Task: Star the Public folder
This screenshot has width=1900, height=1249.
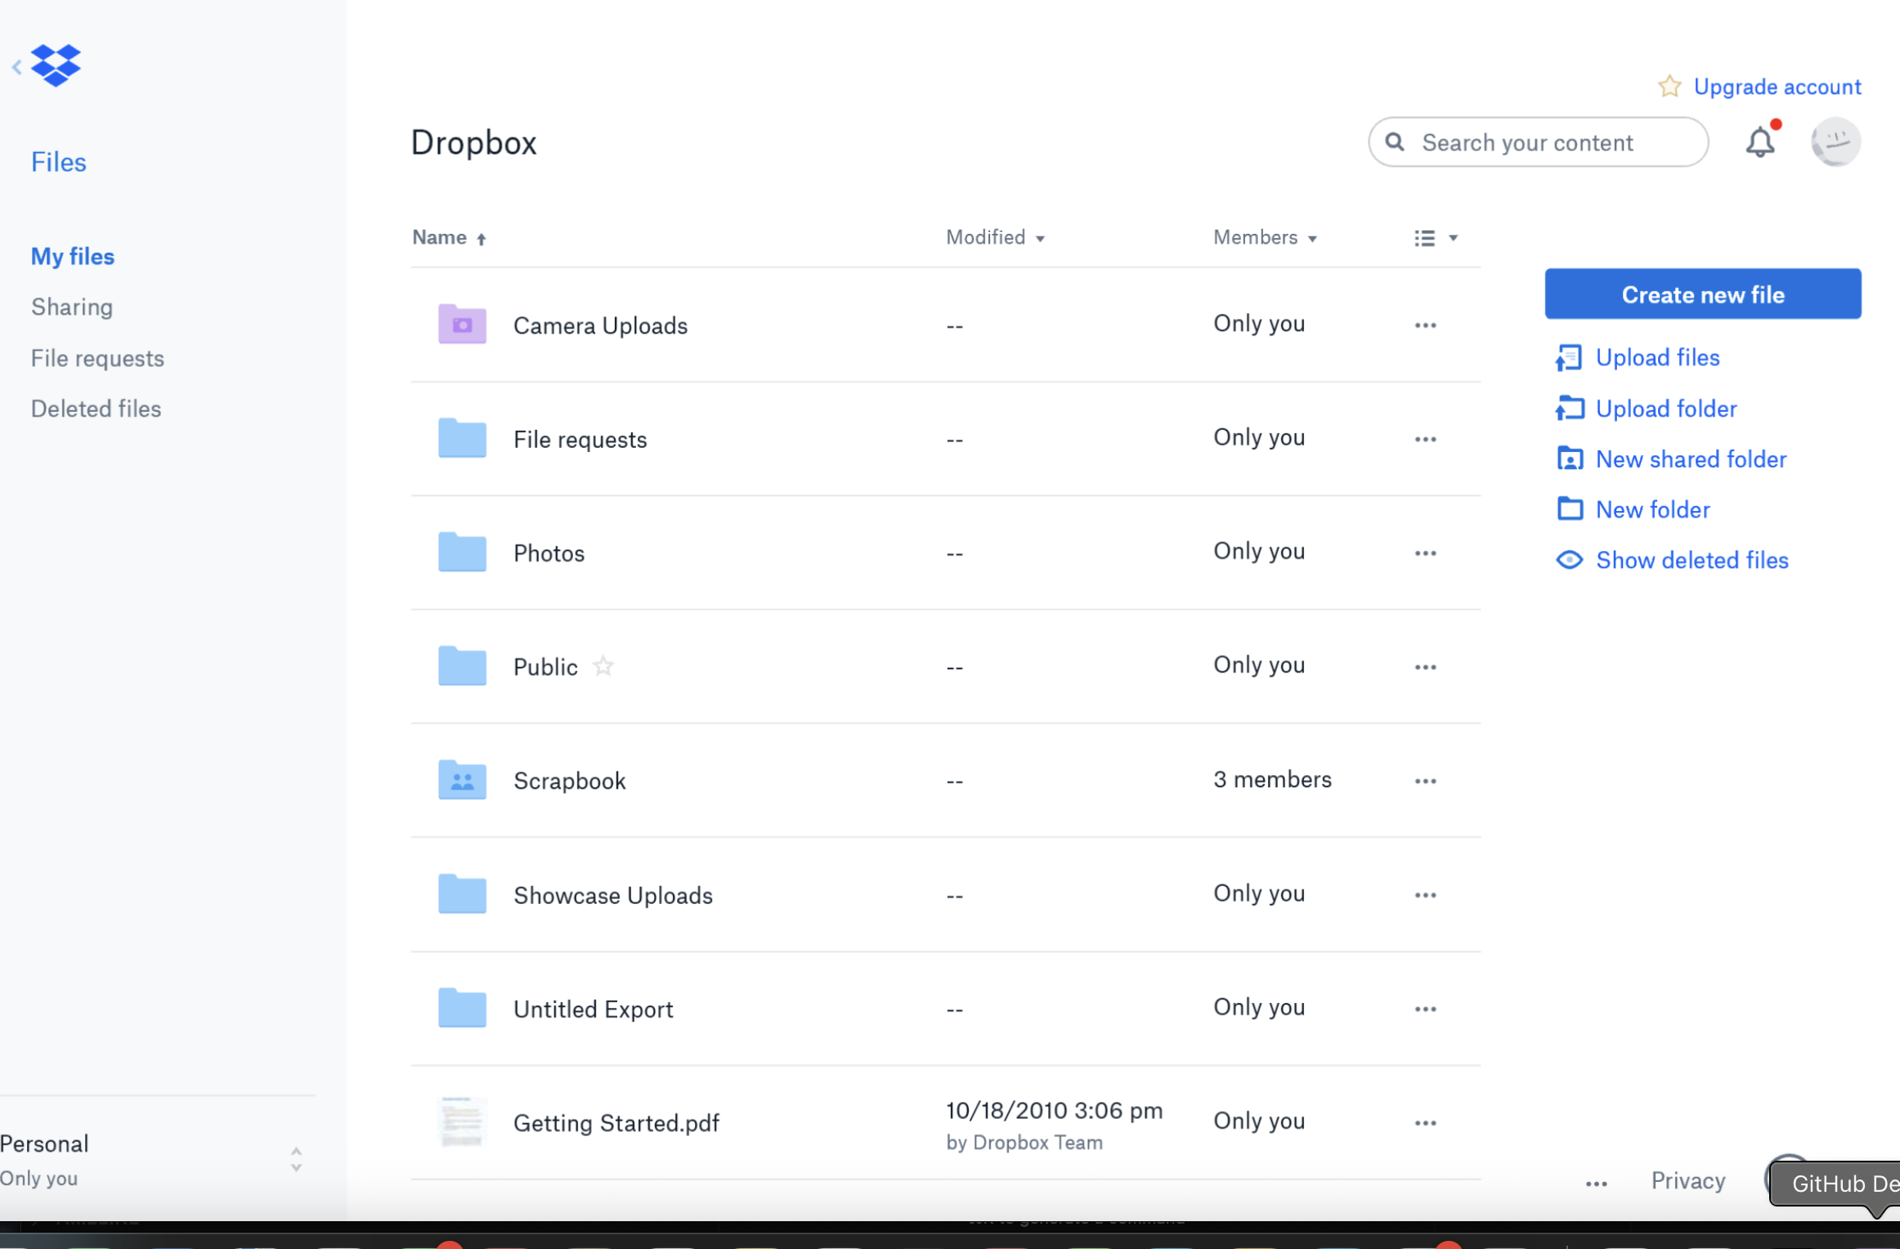Action: (x=603, y=666)
